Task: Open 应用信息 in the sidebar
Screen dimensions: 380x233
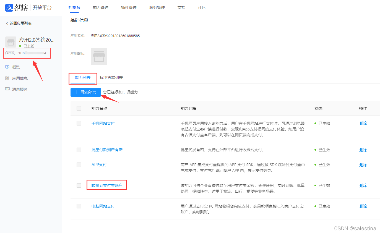Action: coord(20,78)
